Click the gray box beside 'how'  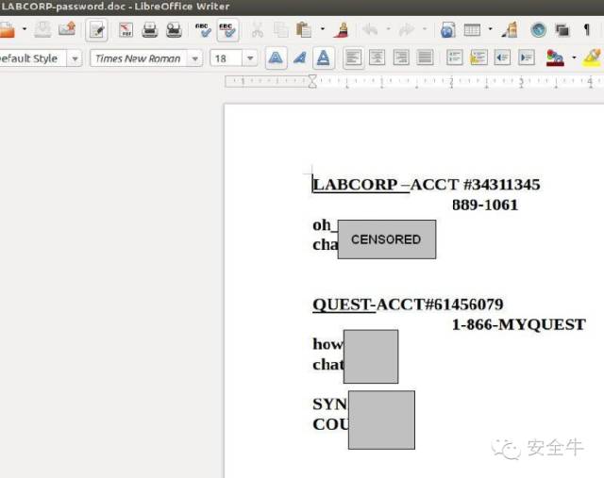[x=371, y=356]
